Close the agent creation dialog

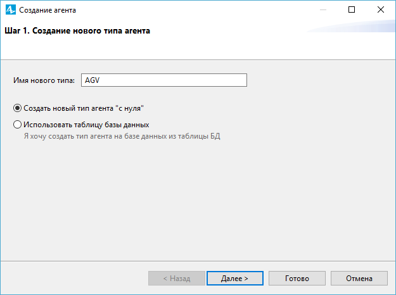tap(381, 9)
